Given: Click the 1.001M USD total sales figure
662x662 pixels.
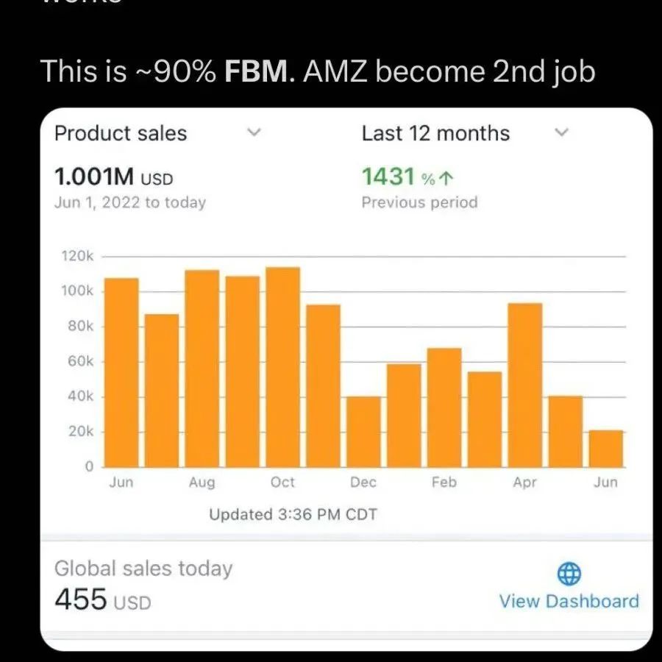Looking at the screenshot, I should (x=113, y=177).
